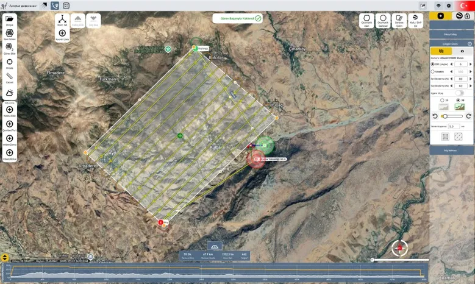Click the Kalkış Ekle takeoff button
This screenshot has height=284, width=475.
78,20
